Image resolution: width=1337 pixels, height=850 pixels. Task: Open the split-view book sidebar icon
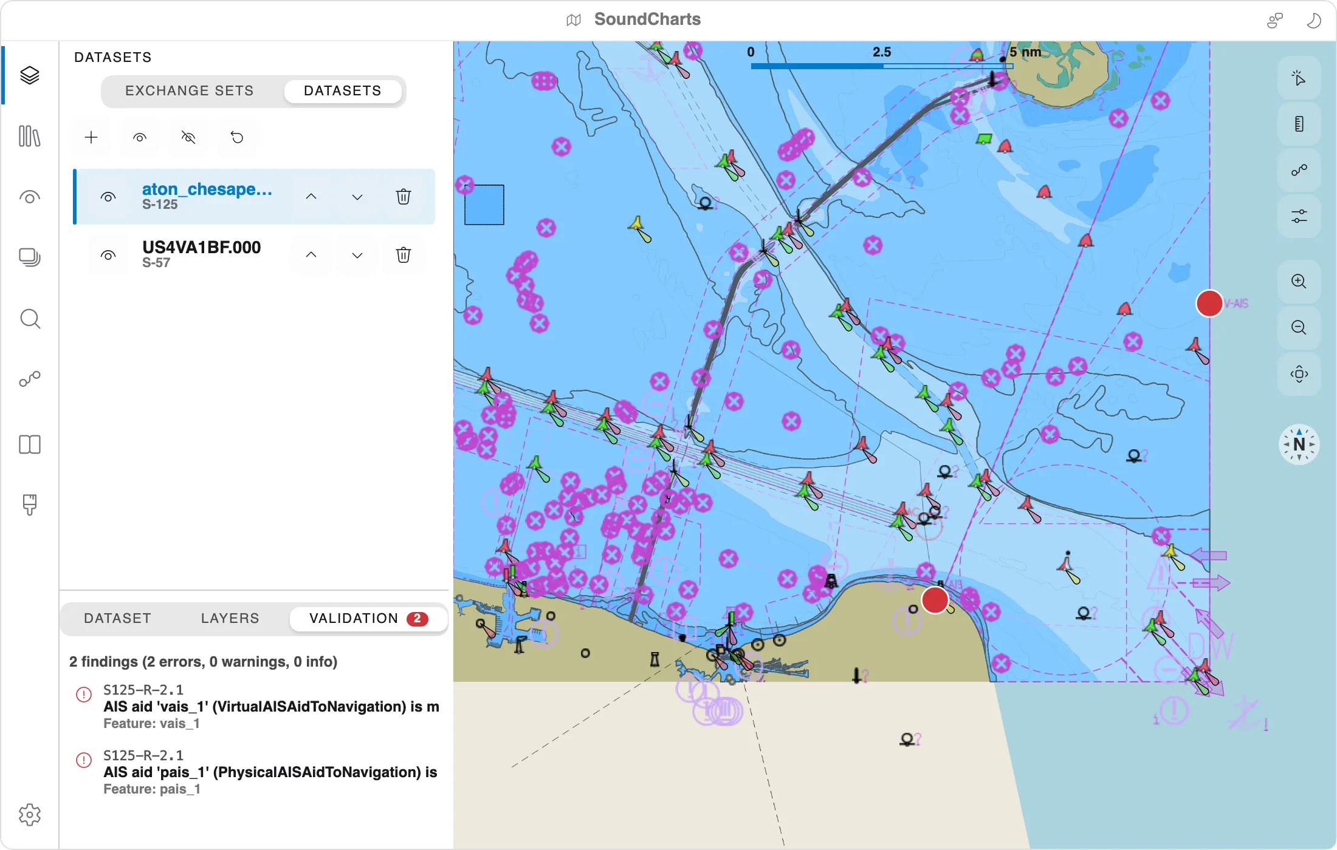tap(30, 444)
